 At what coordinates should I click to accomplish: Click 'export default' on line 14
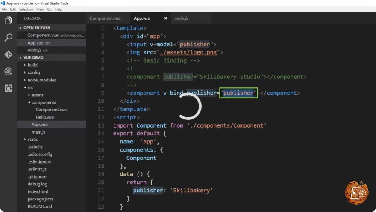(136, 133)
